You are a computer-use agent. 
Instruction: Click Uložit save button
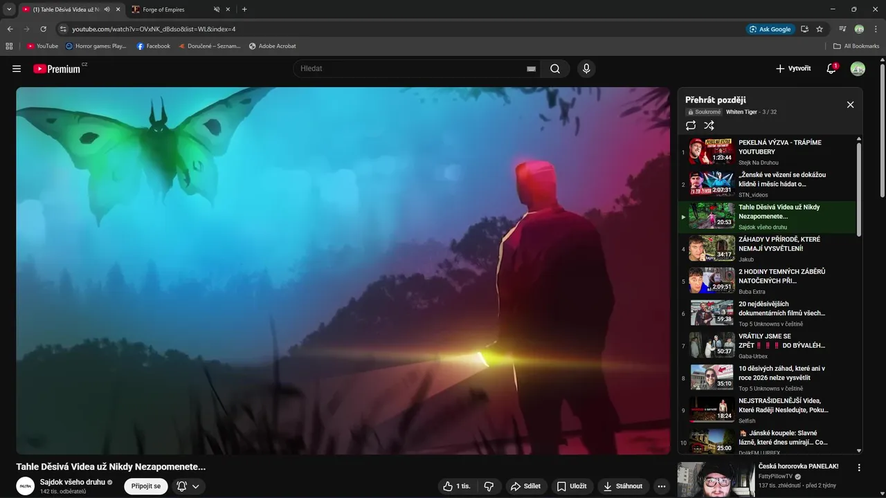(x=572, y=486)
